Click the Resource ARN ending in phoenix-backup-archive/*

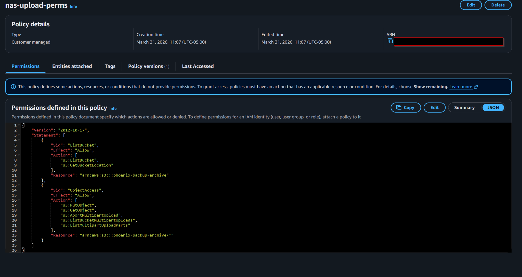point(126,235)
